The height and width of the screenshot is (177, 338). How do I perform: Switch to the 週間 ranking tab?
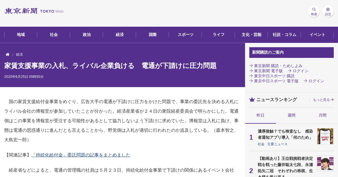click(x=292, y=115)
